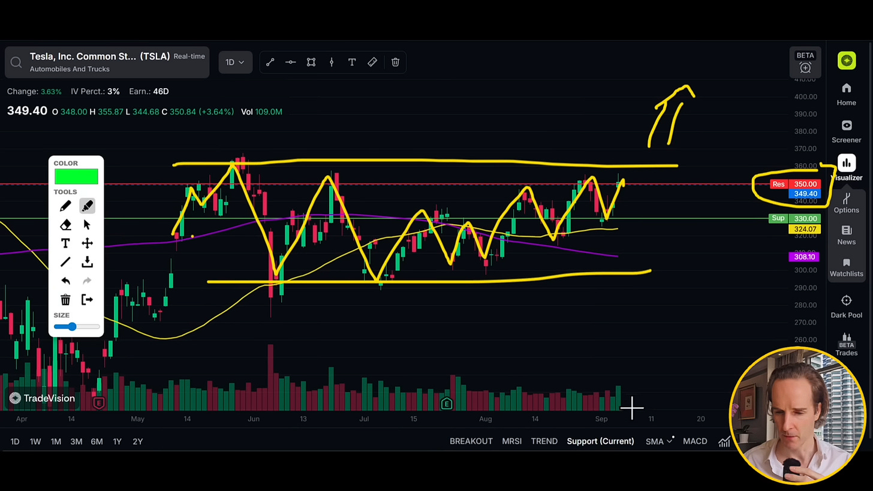This screenshot has width=873, height=491.
Task: Switch range to 1W
Action: (35, 442)
